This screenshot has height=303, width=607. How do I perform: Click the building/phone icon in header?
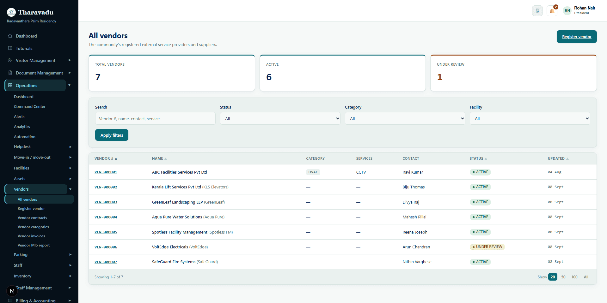[x=537, y=11]
